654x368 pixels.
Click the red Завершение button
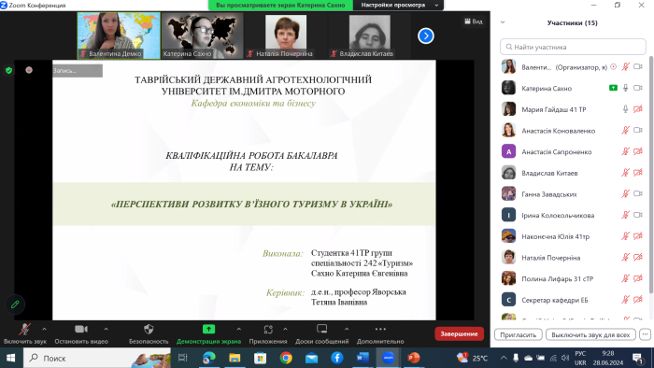coord(459,333)
